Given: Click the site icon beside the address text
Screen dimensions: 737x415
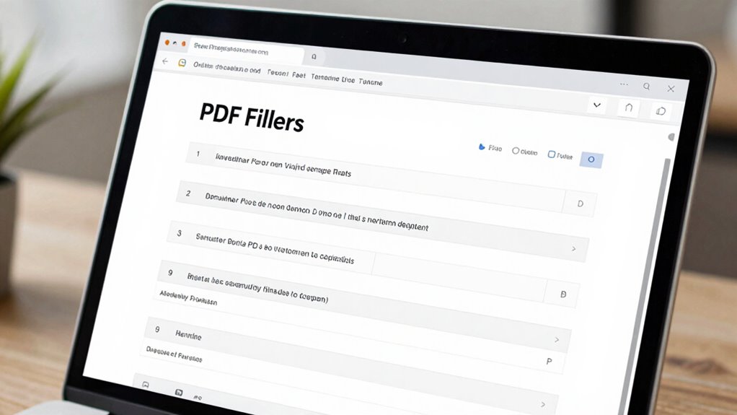Looking at the screenshot, I should (x=182, y=64).
